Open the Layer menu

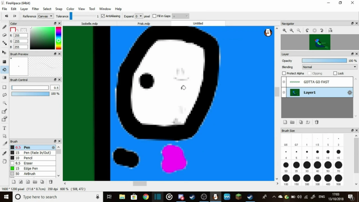coord(24,9)
